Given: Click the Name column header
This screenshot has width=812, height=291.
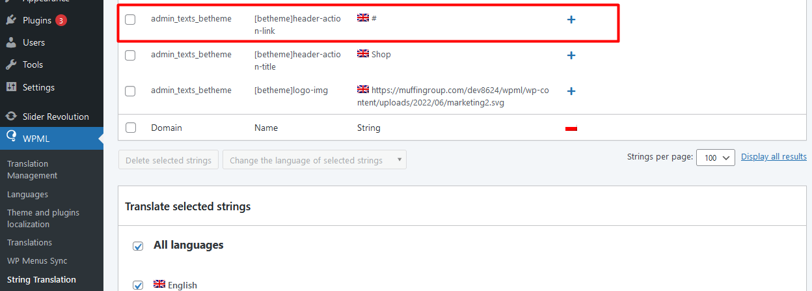Looking at the screenshot, I should pyautogui.click(x=266, y=128).
